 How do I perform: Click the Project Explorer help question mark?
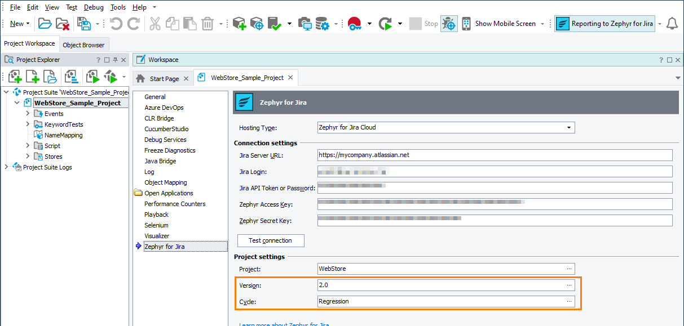coord(98,60)
